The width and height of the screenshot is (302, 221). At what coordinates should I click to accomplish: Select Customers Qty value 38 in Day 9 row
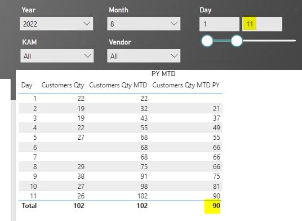(81, 176)
